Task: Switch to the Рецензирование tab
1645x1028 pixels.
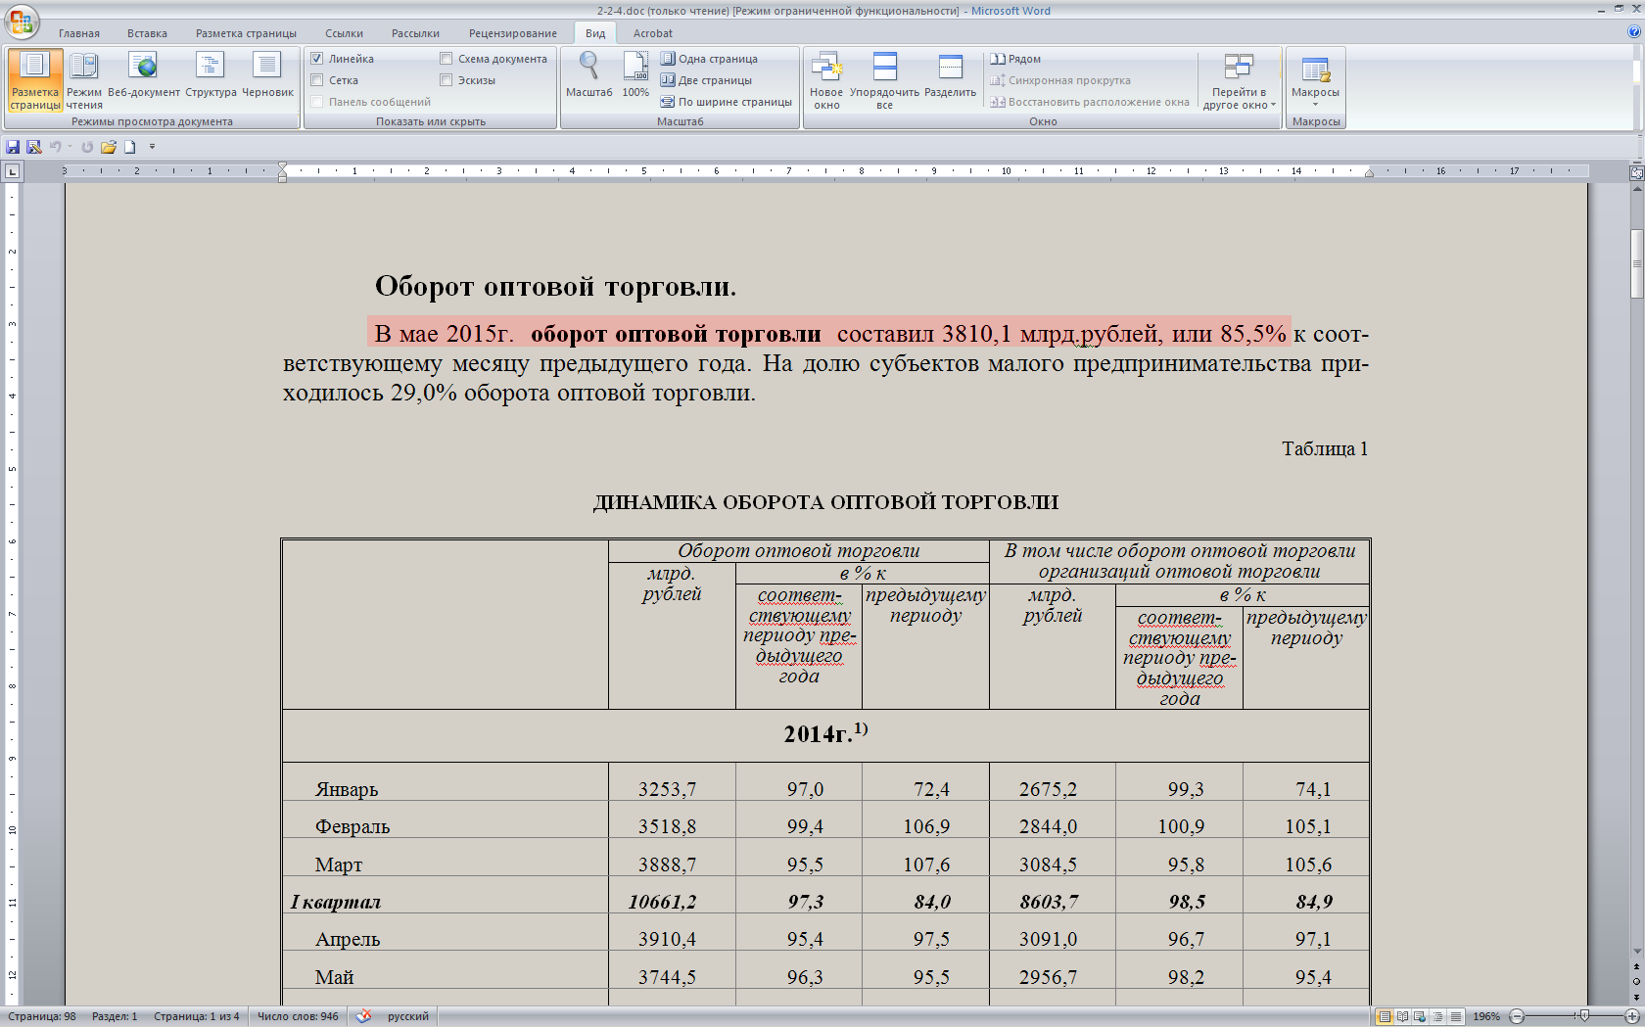Action: pos(512,33)
